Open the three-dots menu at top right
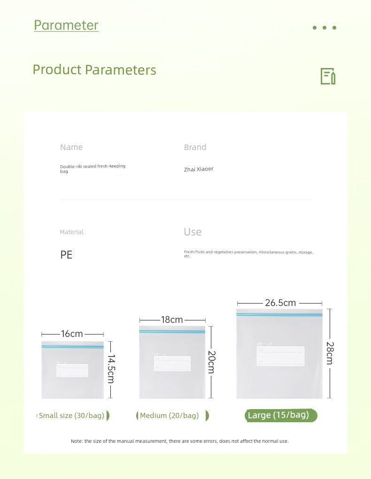The height and width of the screenshot is (479, 371). coord(324,28)
